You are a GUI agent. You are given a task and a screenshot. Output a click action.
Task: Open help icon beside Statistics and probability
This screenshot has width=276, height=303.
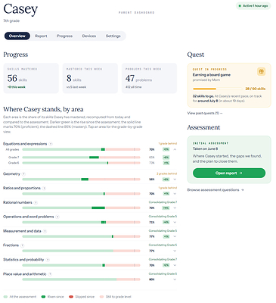[x=48, y=260]
